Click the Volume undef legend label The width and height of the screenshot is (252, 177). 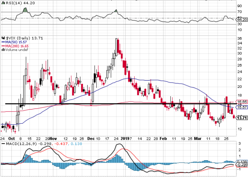tap(16, 50)
